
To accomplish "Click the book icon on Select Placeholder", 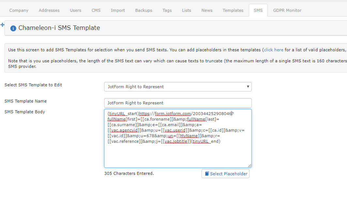I will (207, 174).
